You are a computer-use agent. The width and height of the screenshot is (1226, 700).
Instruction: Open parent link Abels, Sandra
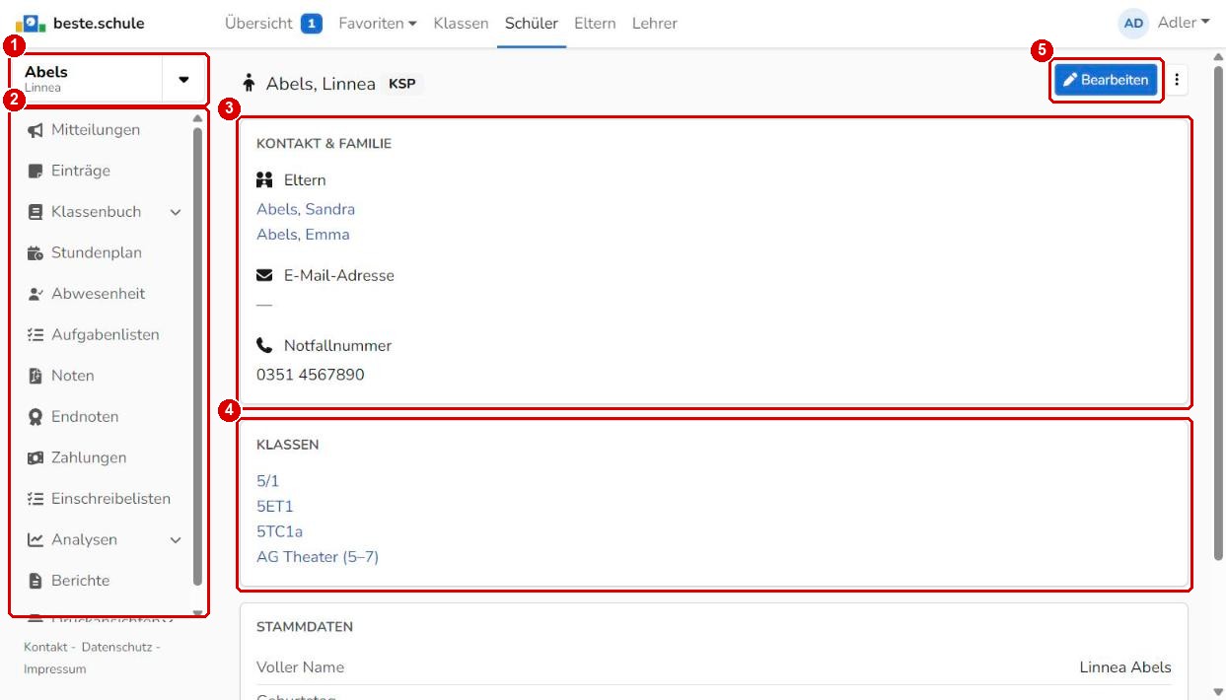(x=306, y=210)
